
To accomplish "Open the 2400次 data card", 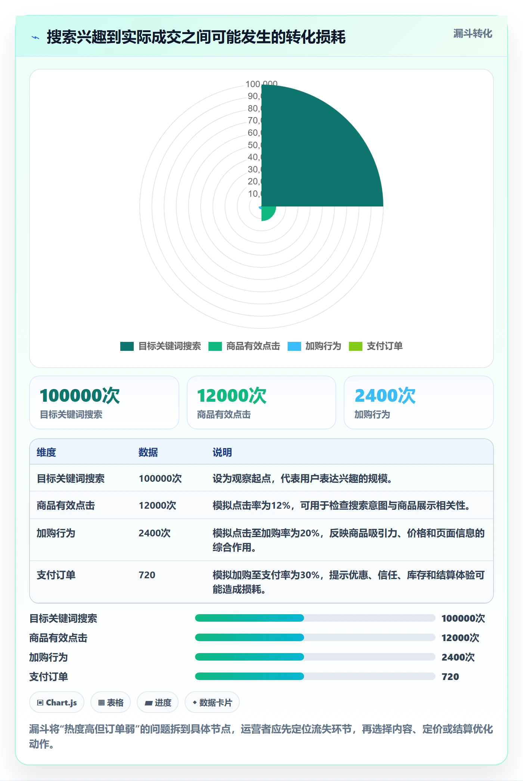I will pyautogui.click(x=419, y=402).
